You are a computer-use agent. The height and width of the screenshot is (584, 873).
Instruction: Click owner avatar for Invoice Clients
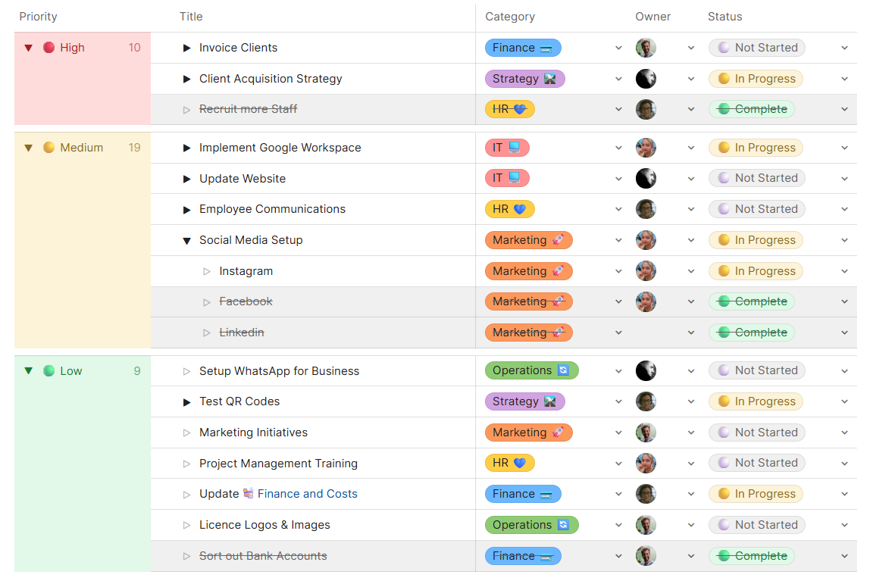tap(645, 48)
